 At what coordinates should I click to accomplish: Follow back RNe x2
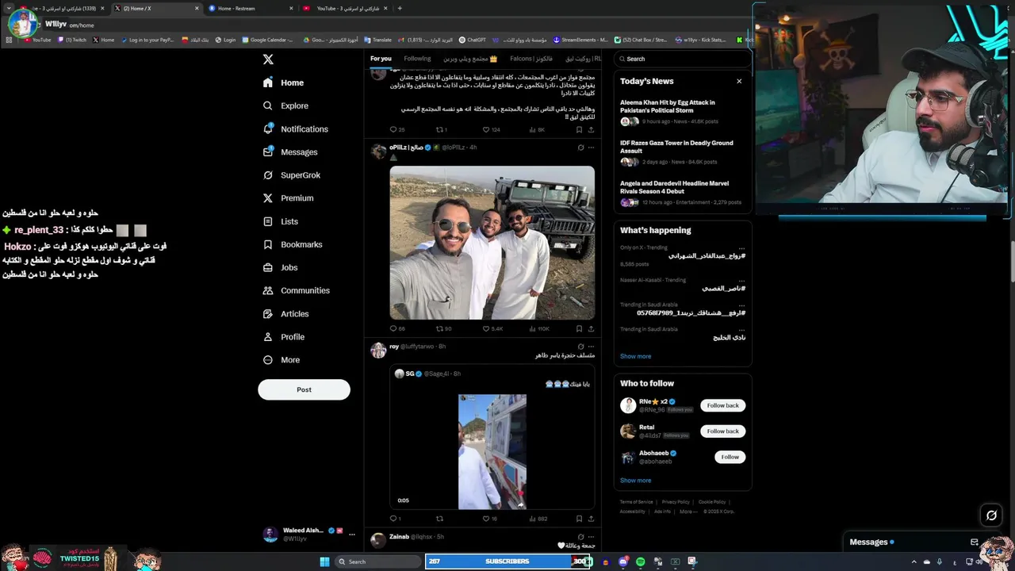pos(722,405)
